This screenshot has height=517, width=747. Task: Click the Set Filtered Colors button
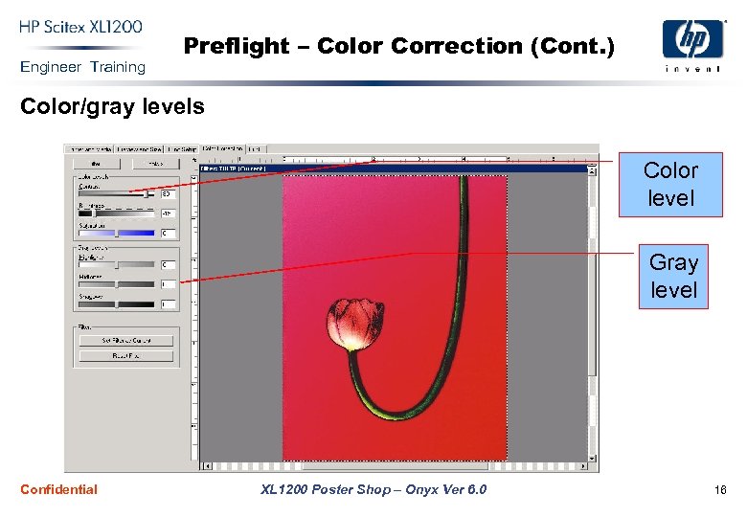click(126, 341)
